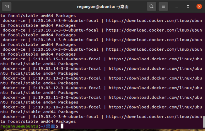Viewport: 205px width, 131px height.
Task: Click version 5:19.03.15~3-0~ubuntu-focal
Action: pos(67,59)
